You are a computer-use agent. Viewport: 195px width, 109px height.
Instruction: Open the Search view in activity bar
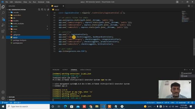(x=3, y=13)
